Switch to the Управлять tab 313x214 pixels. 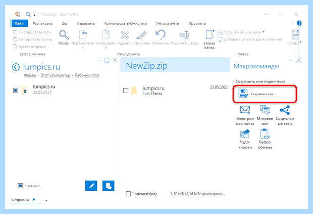(85, 23)
